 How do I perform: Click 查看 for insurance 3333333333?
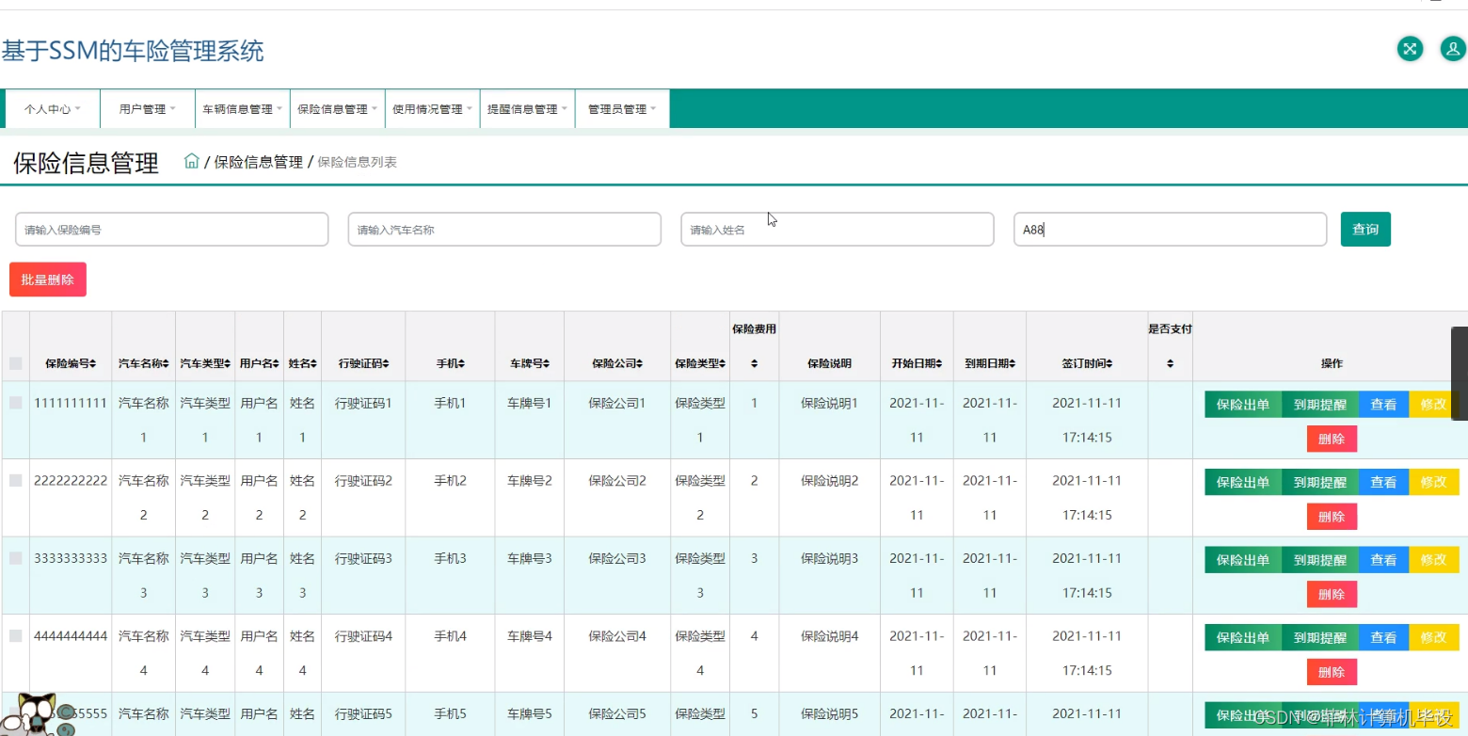(1383, 559)
